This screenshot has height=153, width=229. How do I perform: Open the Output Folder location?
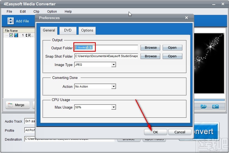click(x=172, y=48)
